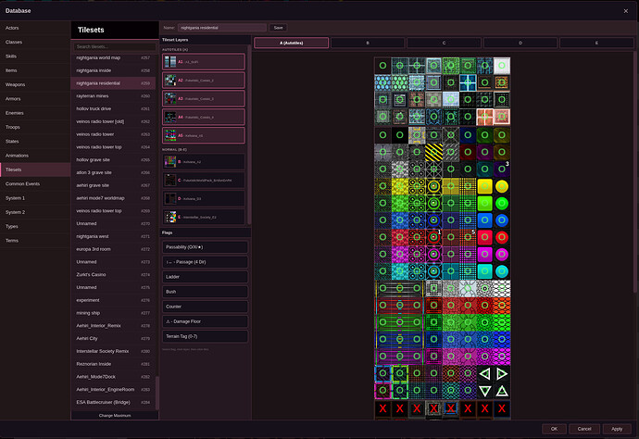Click the solid blue square tile

pos(484,220)
